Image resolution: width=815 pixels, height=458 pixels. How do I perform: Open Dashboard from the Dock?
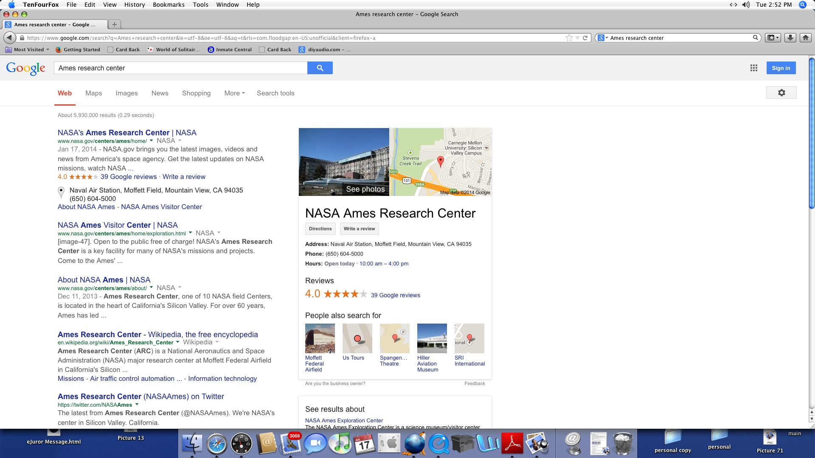point(242,444)
